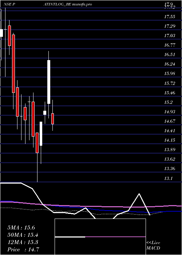Viewport: 182px width, 255px height.
Task: Click the 12MA : 15.3 readout
Action: click(23, 242)
